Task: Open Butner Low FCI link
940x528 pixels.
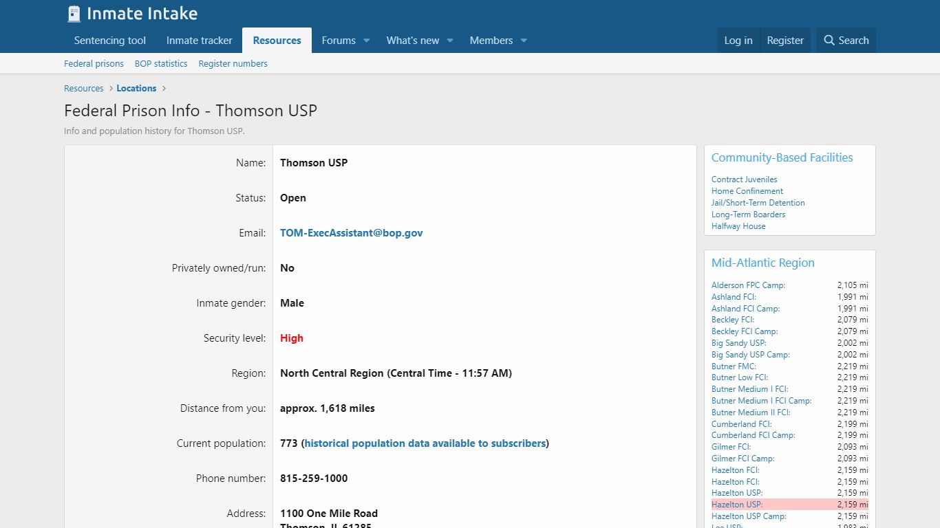Action: (x=740, y=377)
